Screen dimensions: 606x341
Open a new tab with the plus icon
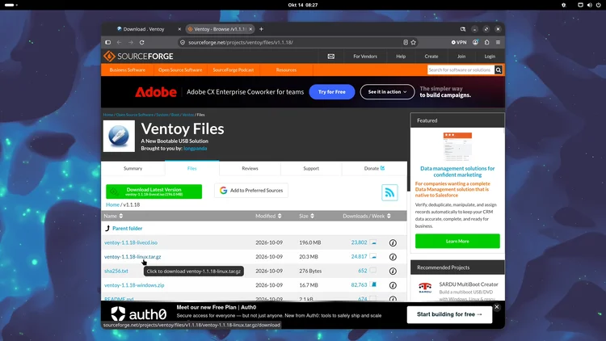coord(261,29)
